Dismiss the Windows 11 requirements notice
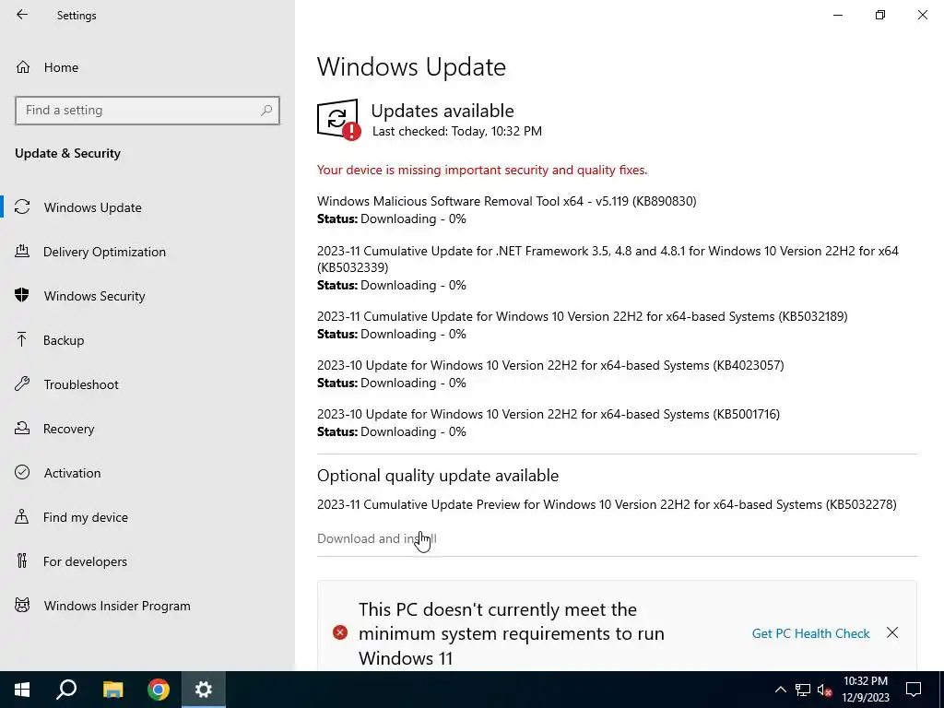This screenshot has width=944, height=708. click(892, 632)
